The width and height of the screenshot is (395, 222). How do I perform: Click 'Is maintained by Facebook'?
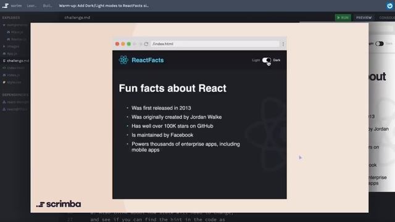point(162,135)
